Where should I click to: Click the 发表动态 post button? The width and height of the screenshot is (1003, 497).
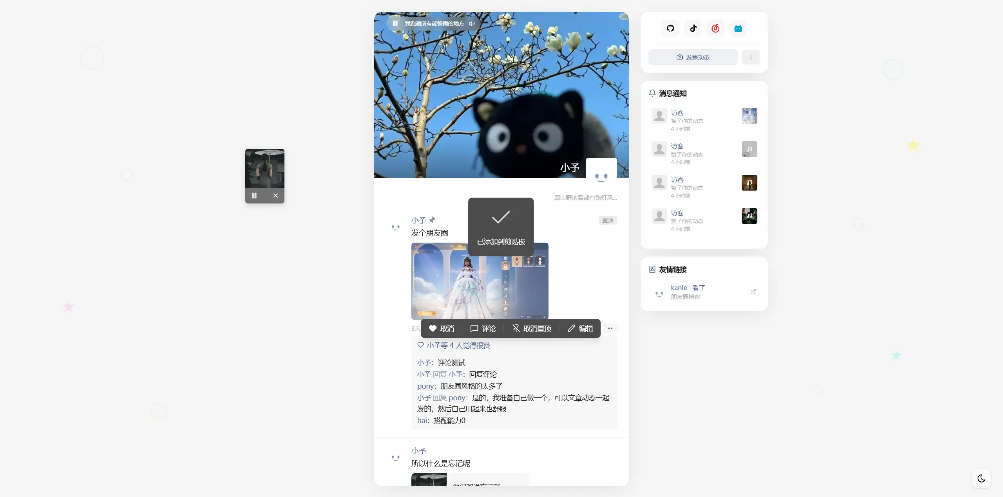coord(693,57)
